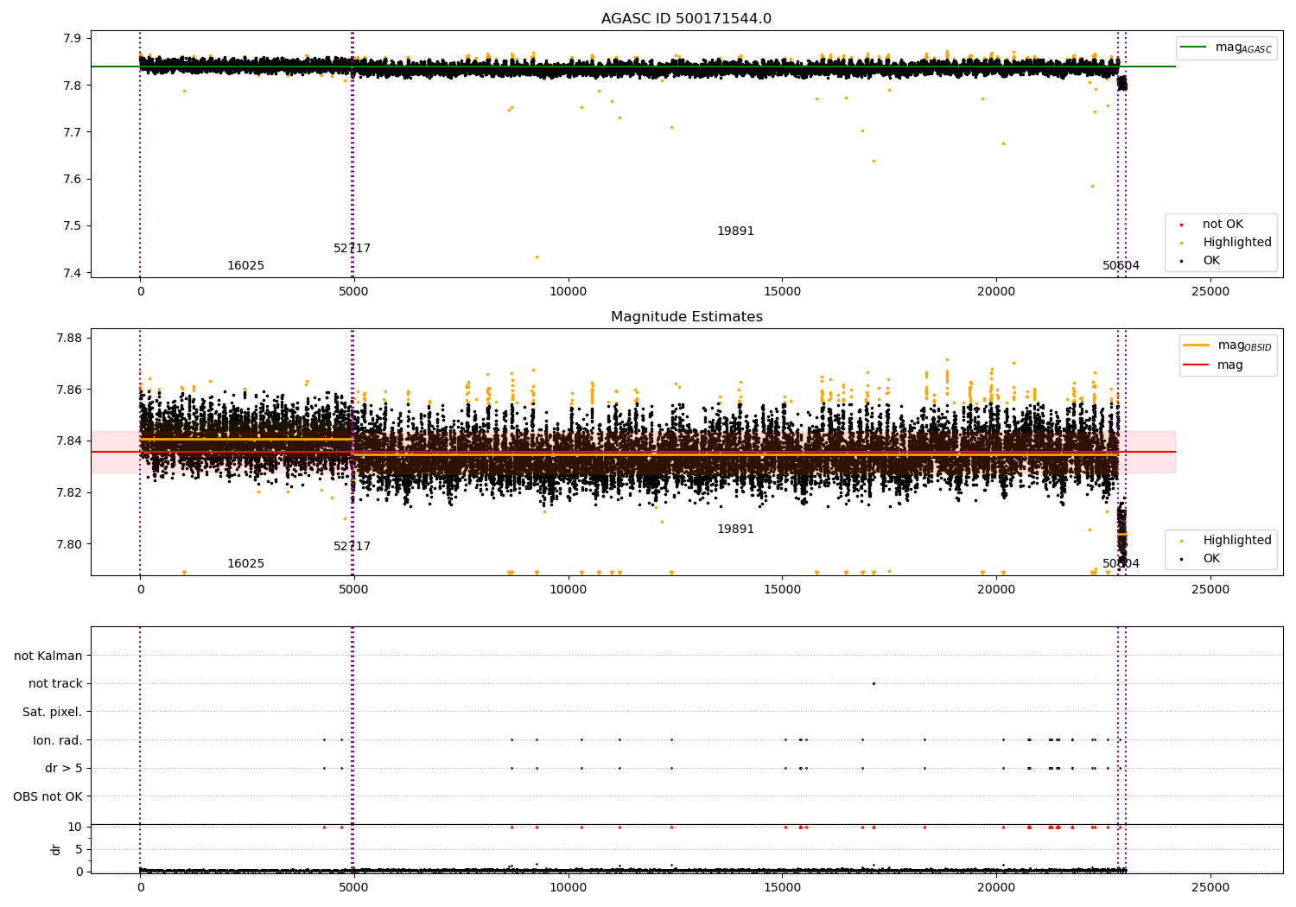1296x907 pixels.
Task: Click the "AGASC ID 500171544.0" plot title
Action: pos(686,19)
